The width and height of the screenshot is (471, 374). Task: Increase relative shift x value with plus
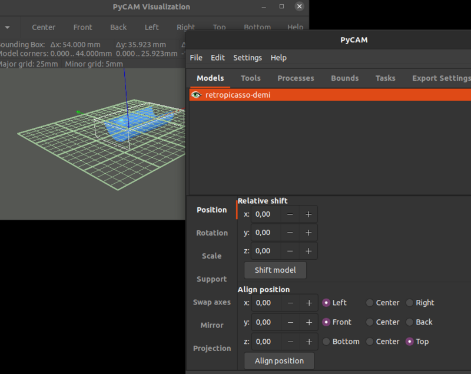[308, 214]
